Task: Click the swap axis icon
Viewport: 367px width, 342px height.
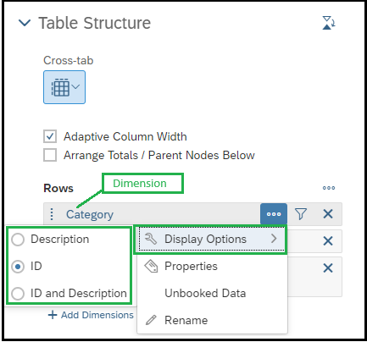Action: pyautogui.click(x=329, y=23)
